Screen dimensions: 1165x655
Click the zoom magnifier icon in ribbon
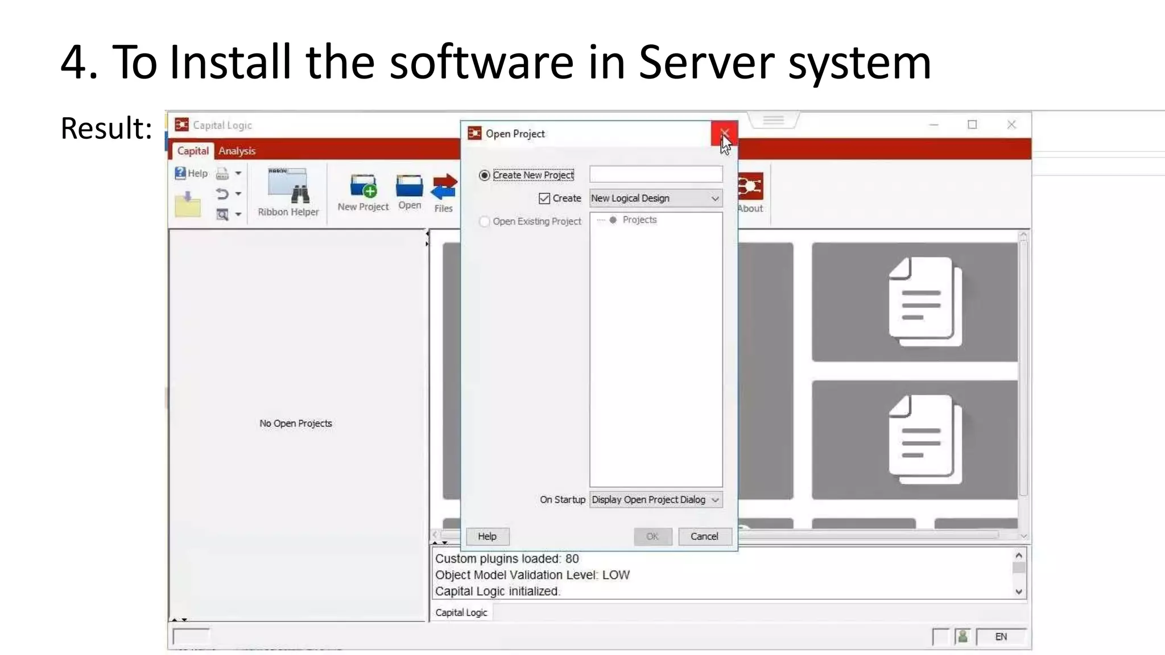tap(222, 214)
